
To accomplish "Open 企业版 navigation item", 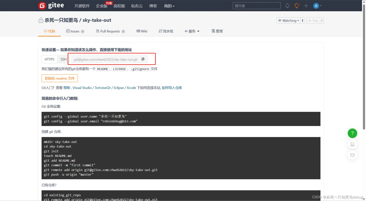I will [102, 6].
